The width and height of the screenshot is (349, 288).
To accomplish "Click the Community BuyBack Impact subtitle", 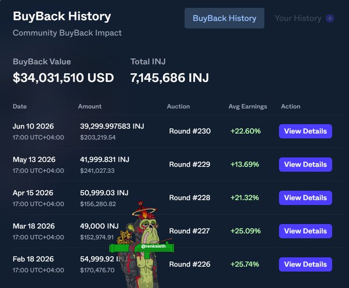I will [67, 33].
